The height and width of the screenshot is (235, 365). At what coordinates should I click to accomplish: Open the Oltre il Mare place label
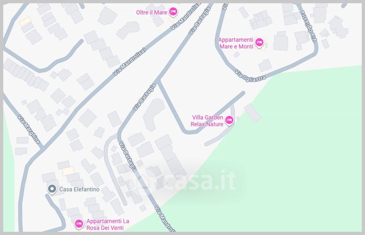151,12
